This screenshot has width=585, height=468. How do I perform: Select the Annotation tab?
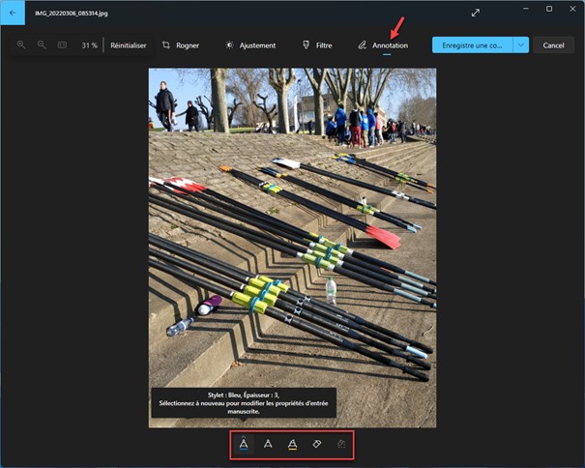[383, 45]
